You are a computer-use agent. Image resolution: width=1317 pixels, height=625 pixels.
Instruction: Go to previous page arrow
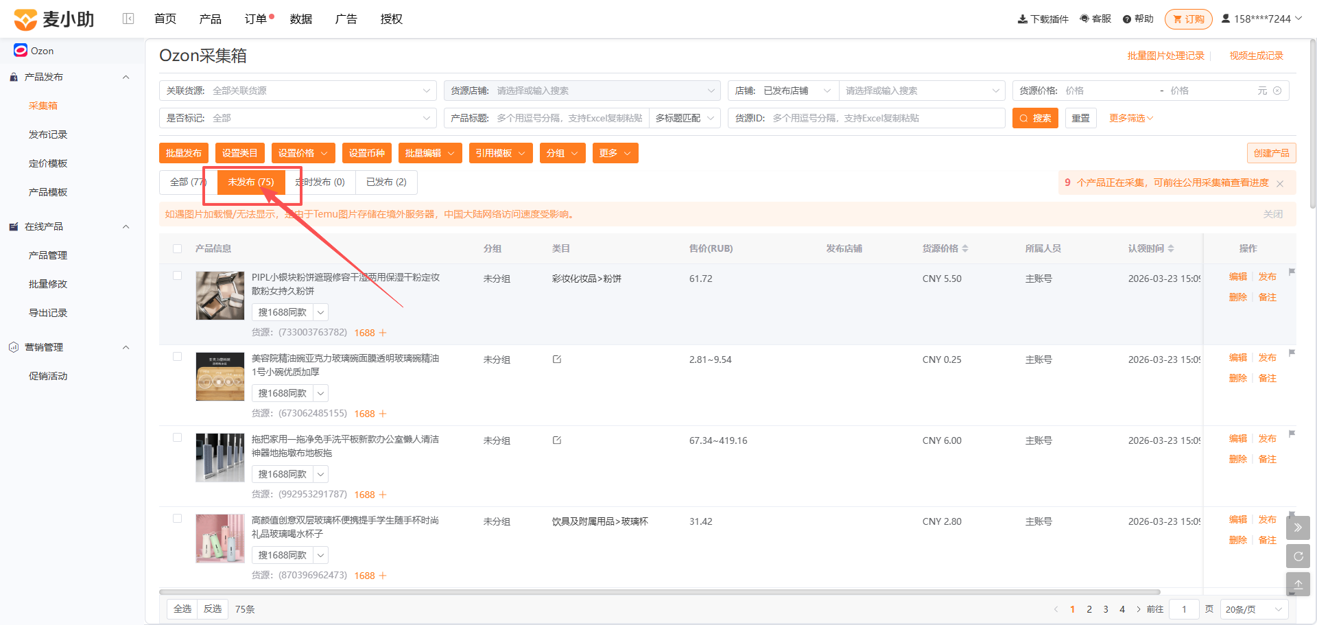[1056, 609]
